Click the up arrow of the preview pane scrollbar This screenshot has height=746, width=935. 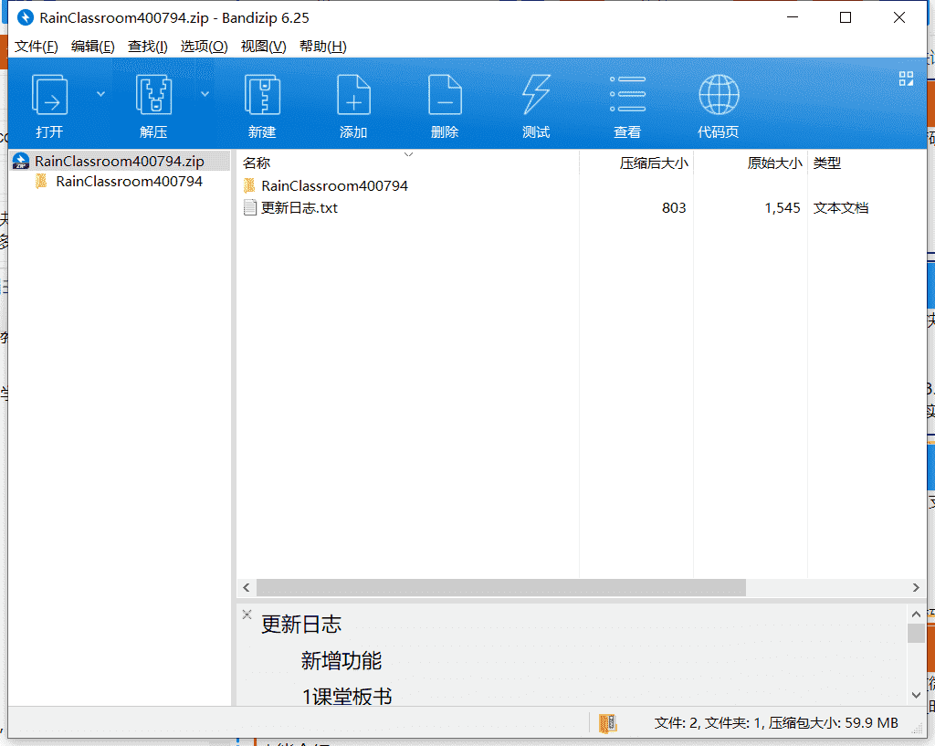[916, 614]
